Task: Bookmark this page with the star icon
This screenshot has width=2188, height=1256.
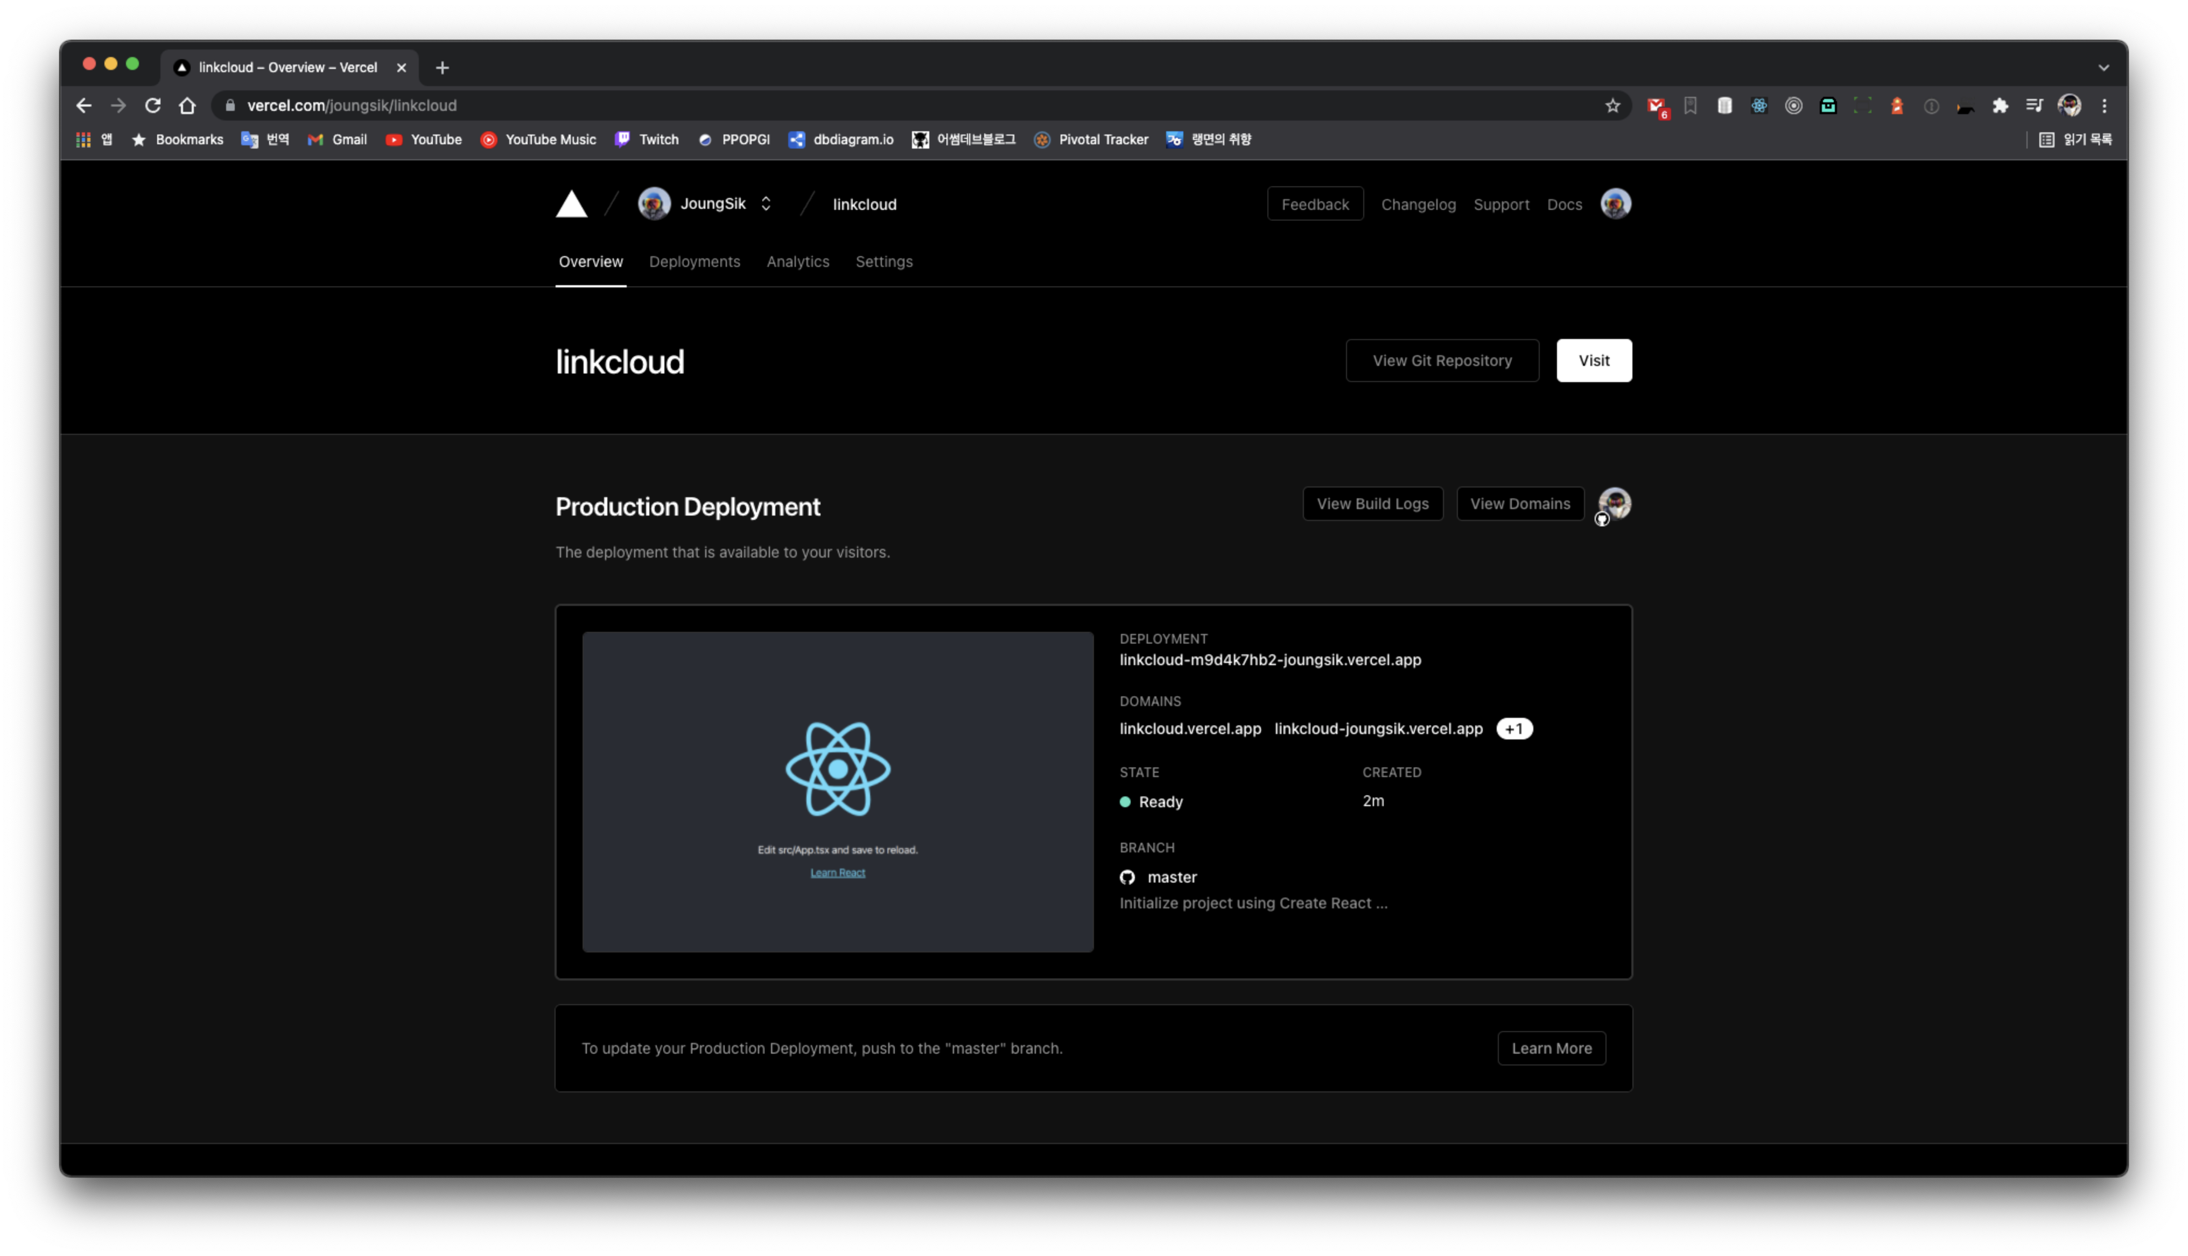Action: [1612, 105]
